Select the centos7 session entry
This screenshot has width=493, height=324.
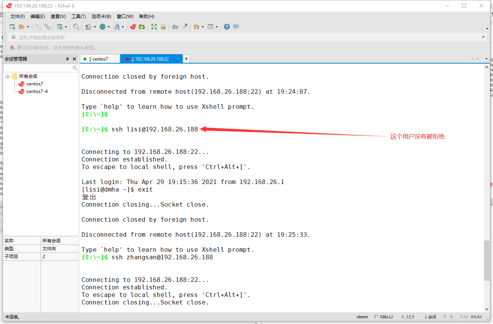coord(35,84)
